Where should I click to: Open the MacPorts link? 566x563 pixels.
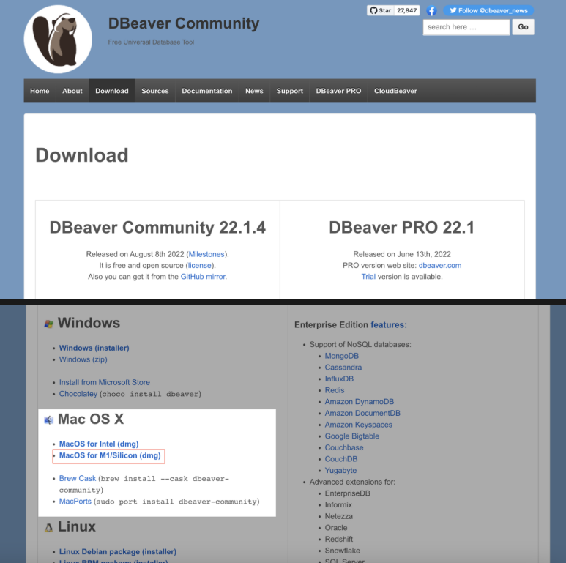(x=75, y=502)
